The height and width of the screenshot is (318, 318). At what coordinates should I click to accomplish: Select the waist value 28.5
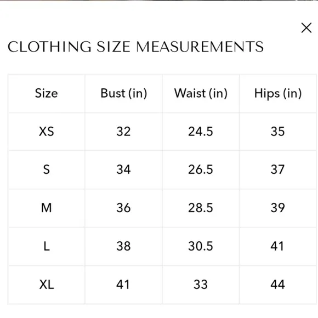[201, 208]
